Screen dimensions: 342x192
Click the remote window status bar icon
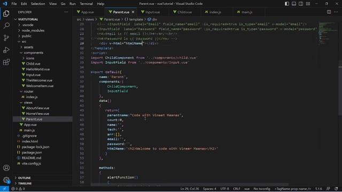pos(4,189)
